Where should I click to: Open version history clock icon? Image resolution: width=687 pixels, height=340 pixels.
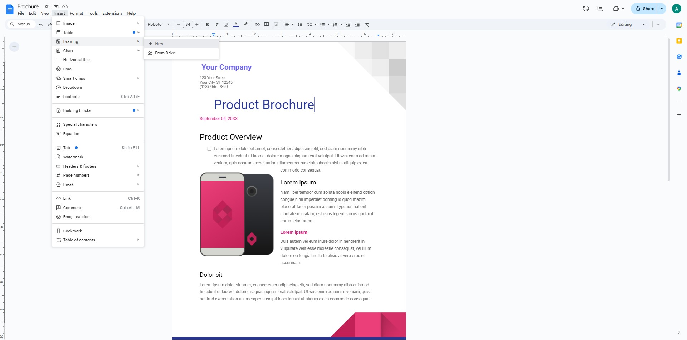[586, 9]
